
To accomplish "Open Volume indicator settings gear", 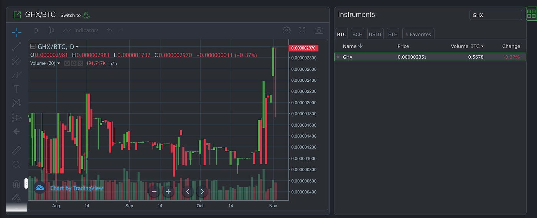I will click(x=74, y=63).
